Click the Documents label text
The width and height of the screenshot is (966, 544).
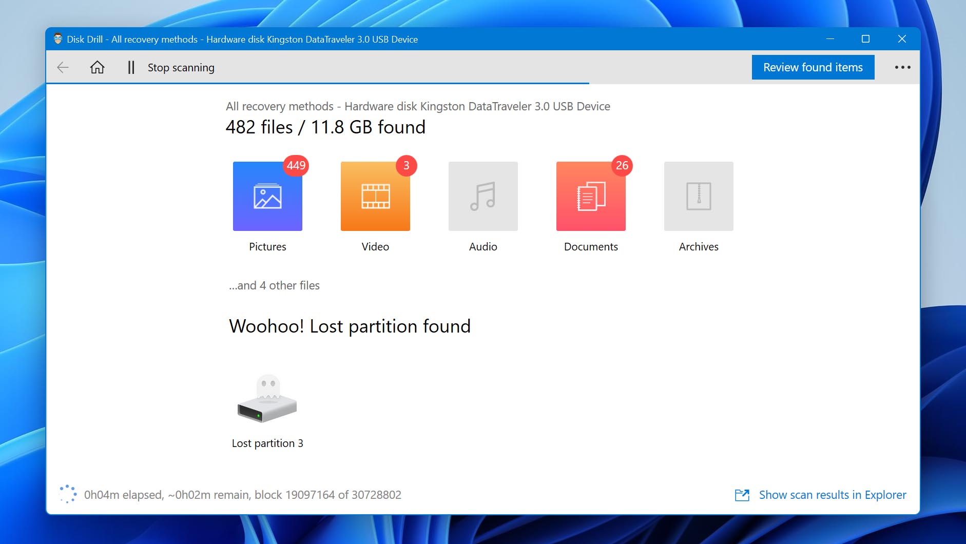click(x=591, y=247)
